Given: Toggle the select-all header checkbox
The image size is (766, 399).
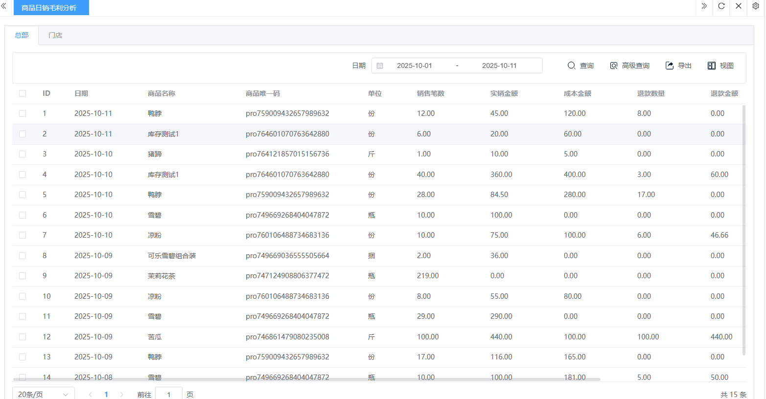Looking at the screenshot, I should [23, 93].
